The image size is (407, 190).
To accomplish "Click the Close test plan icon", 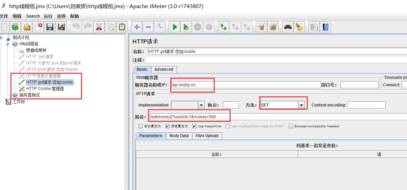I will [38, 27].
